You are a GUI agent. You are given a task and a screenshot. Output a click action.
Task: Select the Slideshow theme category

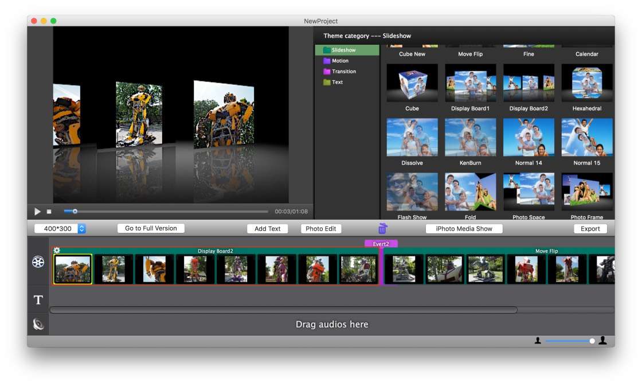point(343,50)
